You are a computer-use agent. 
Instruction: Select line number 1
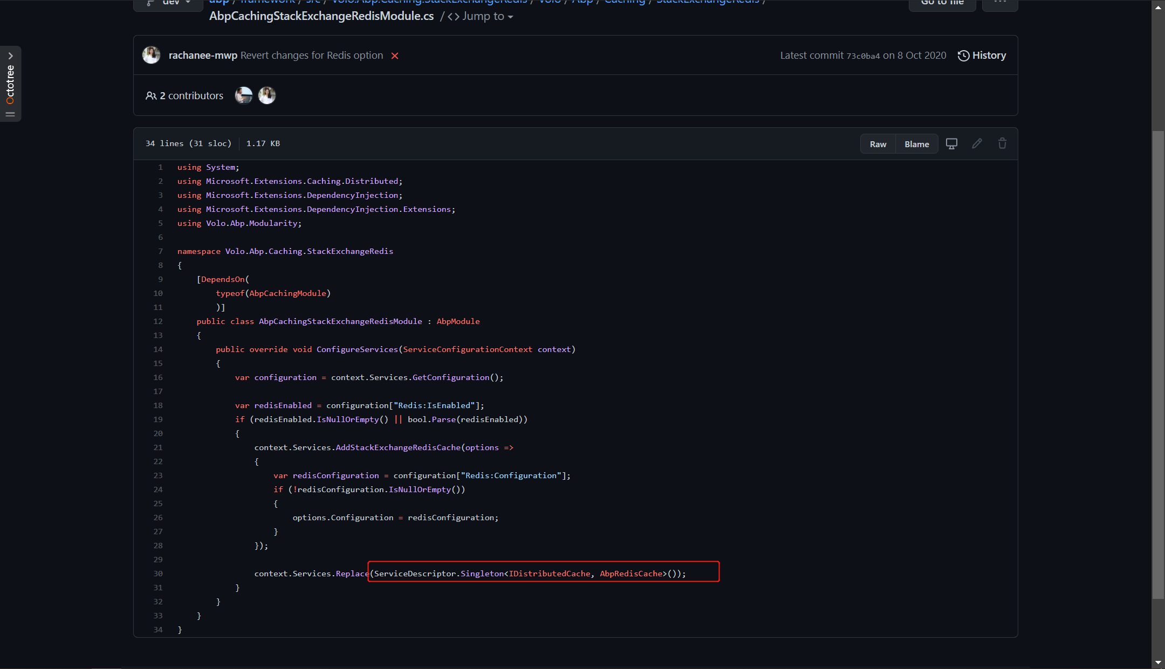(160, 167)
